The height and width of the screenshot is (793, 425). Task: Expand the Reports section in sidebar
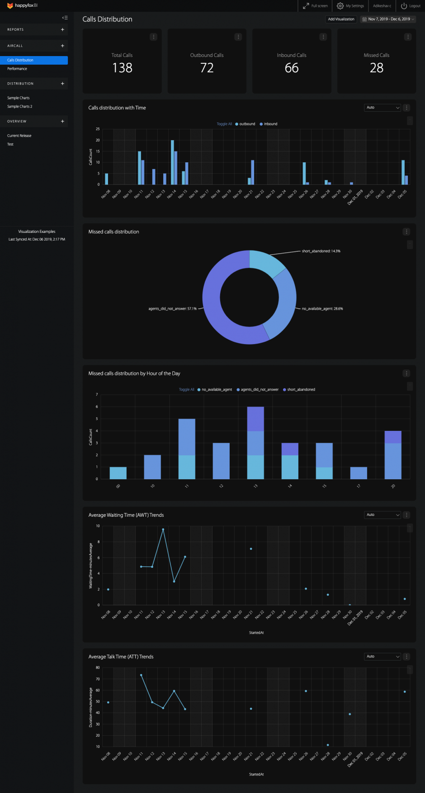[x=62, y=30]
